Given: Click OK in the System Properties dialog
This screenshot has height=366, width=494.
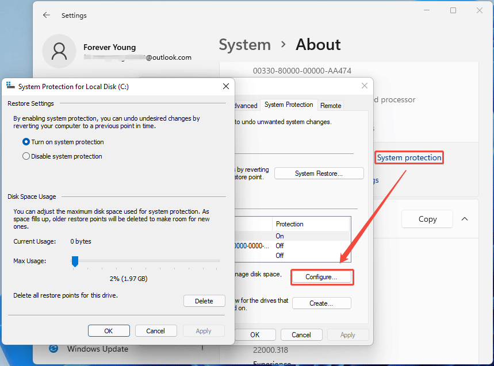Looking at the screenshot, I should 255,334.
